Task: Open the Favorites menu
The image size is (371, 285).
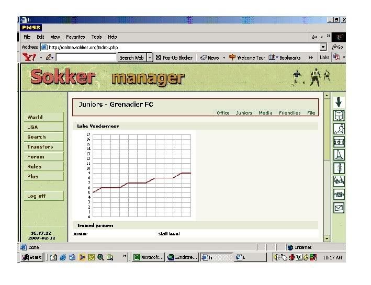Action: [x=75, y=37]
